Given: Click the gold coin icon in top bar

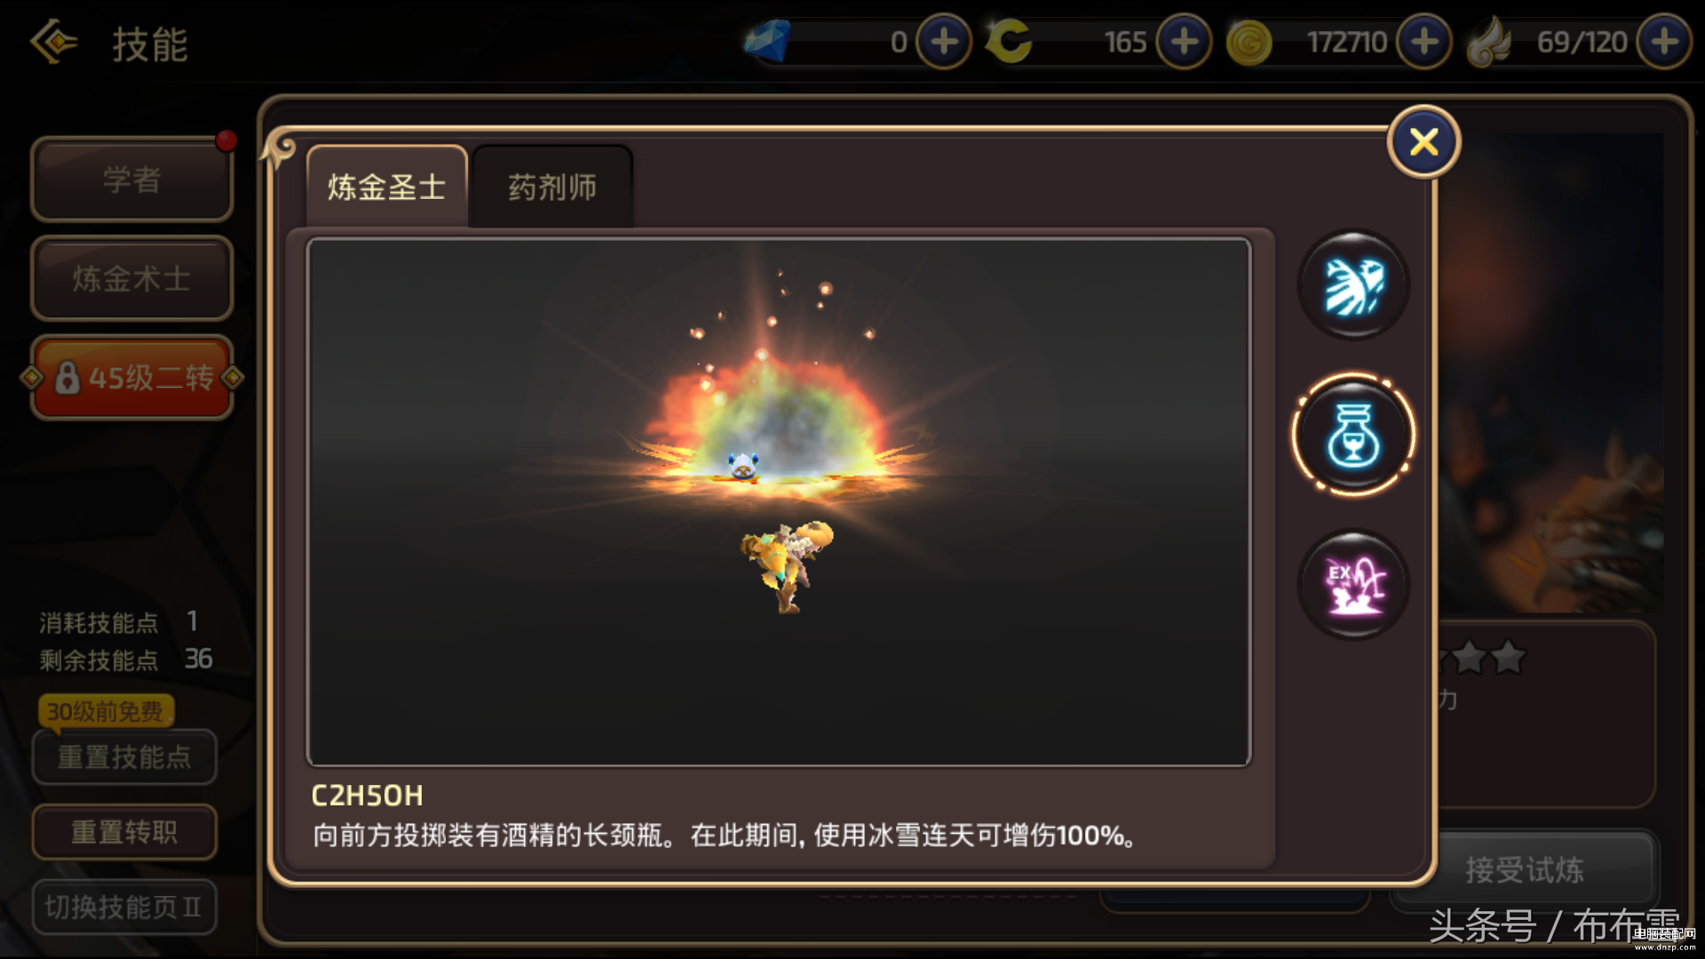Looking at the screenshot, I should pos(1249,43).
